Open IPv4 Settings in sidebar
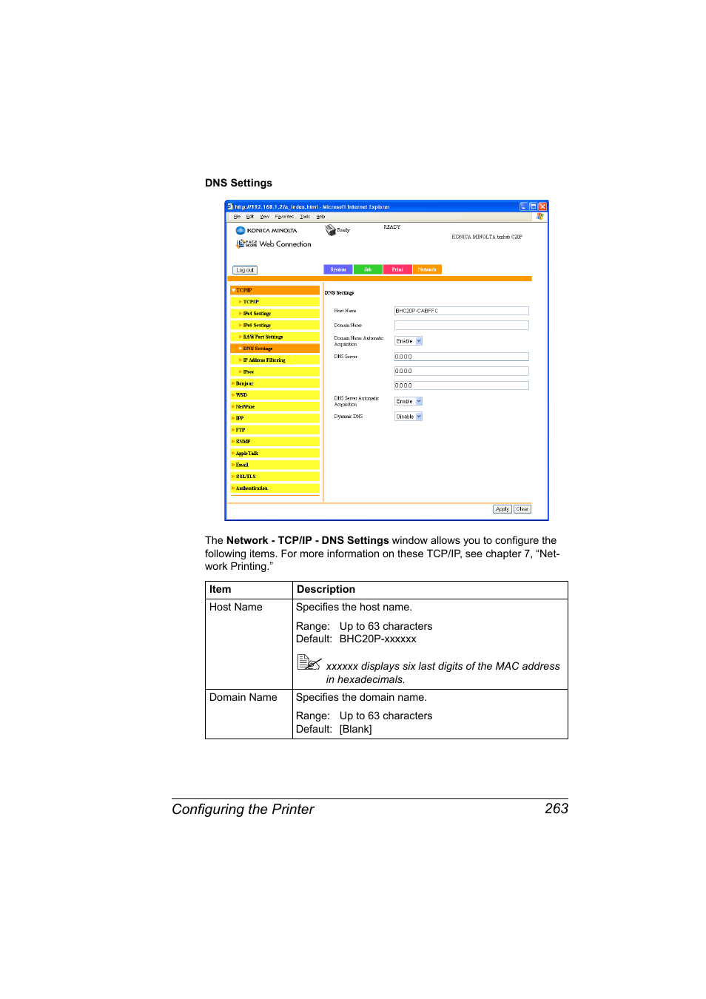 click(x=275, y=314)
